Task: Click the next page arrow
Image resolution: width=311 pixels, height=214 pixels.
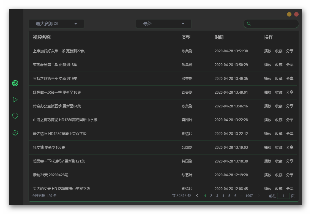Action: click(259, 196)
